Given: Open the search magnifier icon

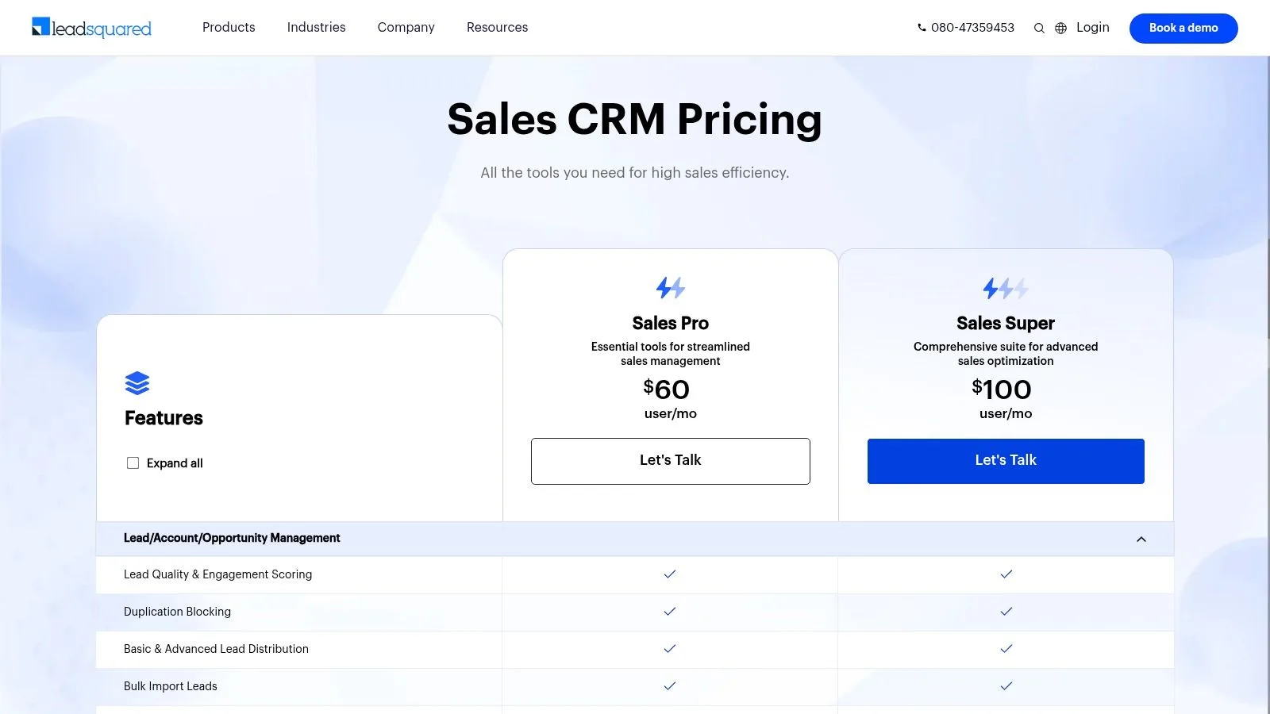Looking at the screenshot, I should [x=1039, y=29].
